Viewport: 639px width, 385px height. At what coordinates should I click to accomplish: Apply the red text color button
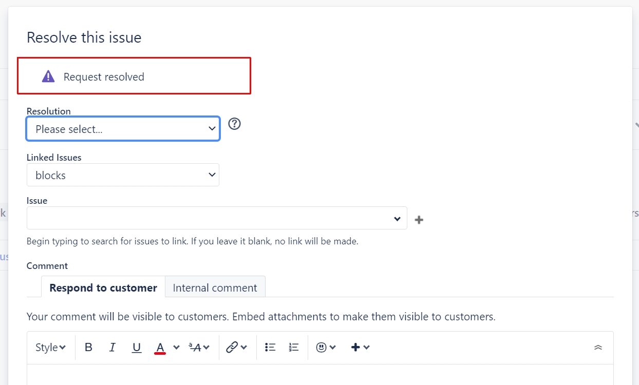(x=160, y=348)
